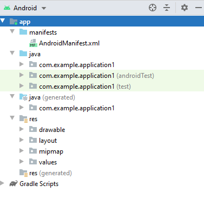Click the Collapse All icon
This screenshot has width=204, height=199.
pos(167,8)
